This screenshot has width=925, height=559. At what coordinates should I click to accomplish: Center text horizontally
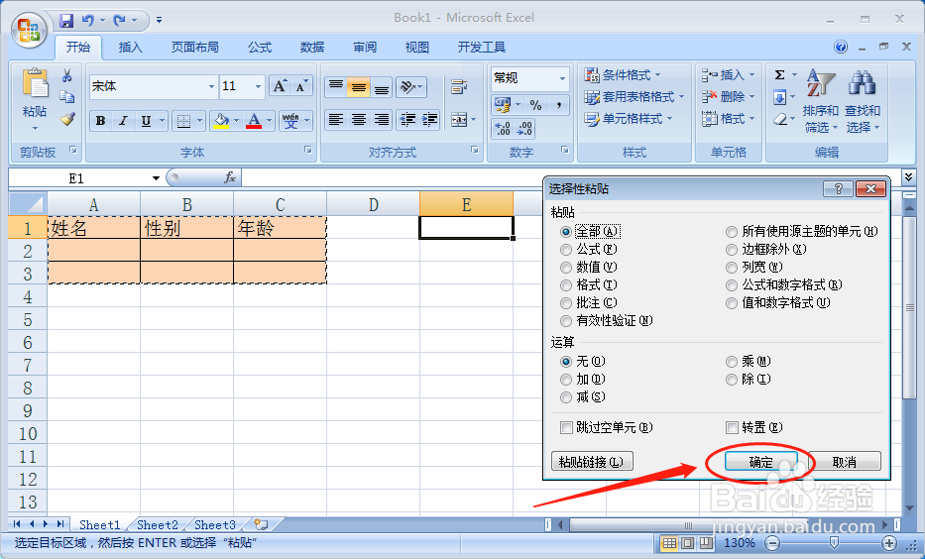tap(359, 120)
